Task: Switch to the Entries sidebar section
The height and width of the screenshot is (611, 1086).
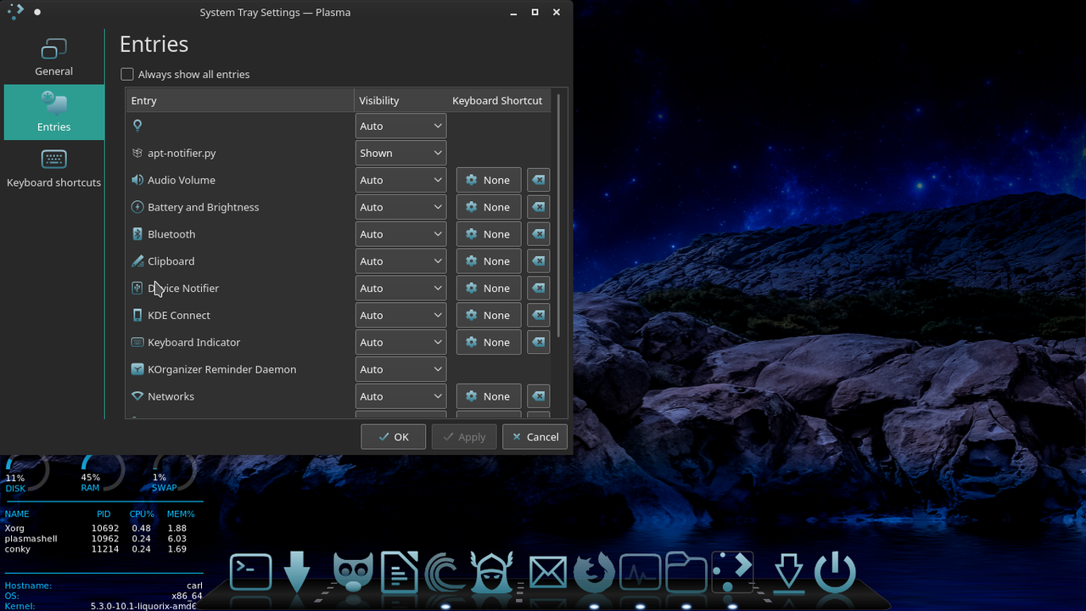Action: pyautogui.click(x=53, y=112)
